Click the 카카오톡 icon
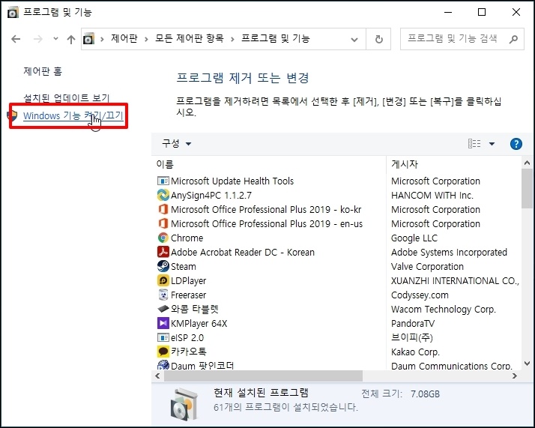The image size is (535, 428). tap(163, 352)
